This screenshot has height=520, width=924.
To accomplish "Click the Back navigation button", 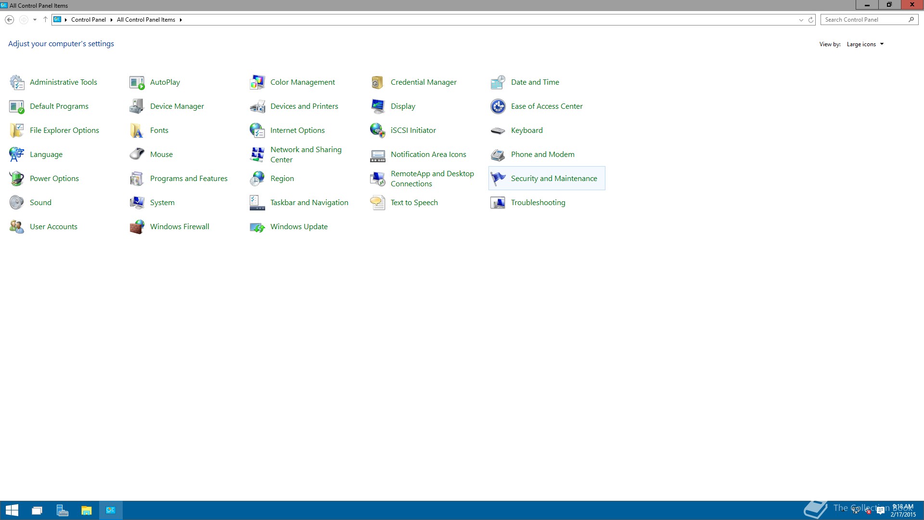I will click(9, 20).
